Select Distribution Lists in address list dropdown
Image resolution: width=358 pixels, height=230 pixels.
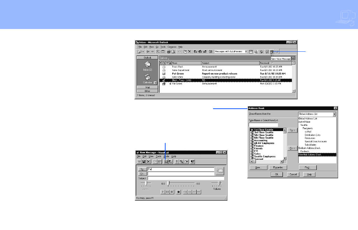tap(312, 135)
